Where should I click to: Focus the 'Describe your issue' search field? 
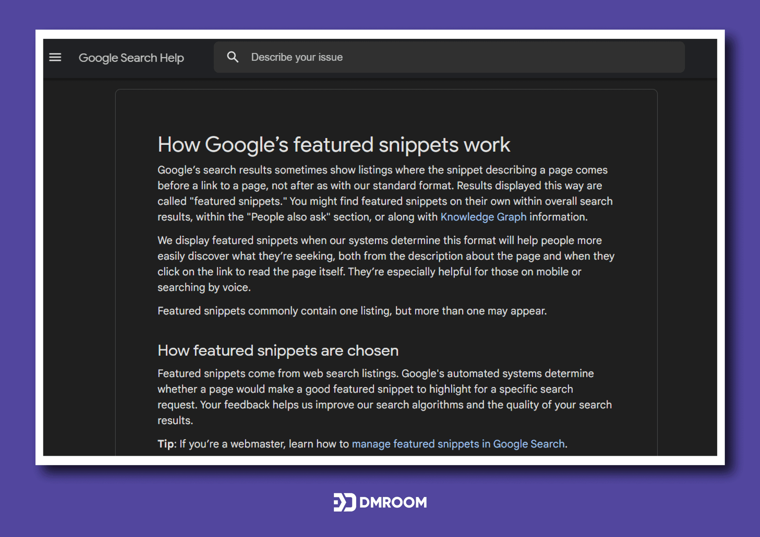tap(449, 57)
